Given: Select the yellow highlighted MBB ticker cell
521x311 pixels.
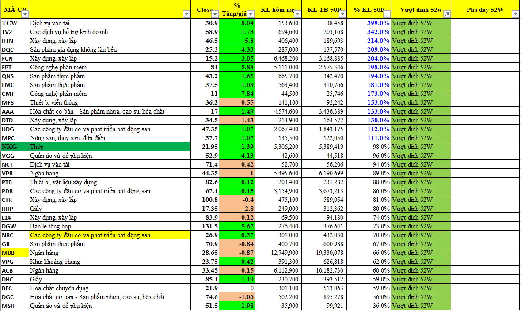Looking at the screenshot, I should click(x=15, y=253).
